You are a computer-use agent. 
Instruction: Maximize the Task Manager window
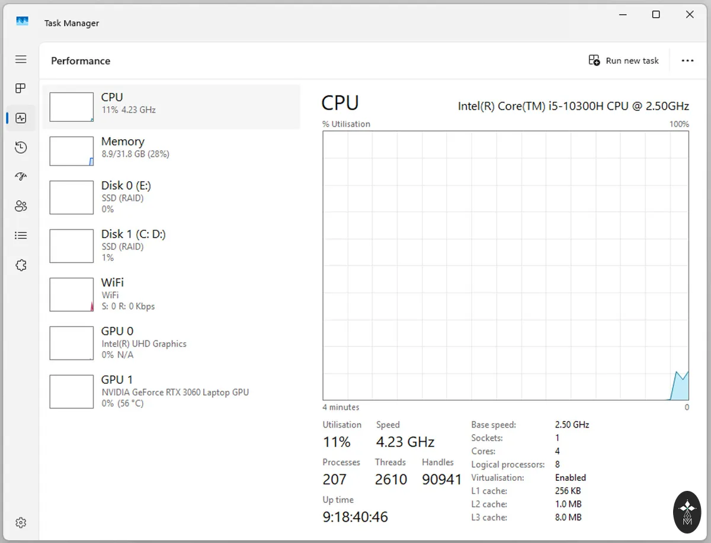coord(656,15)
